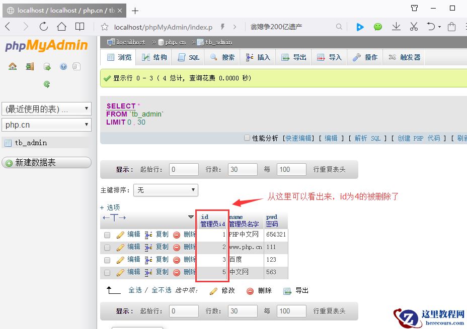The height and width of the screenshot is (329, 467).
Task: Click the green reload navigation icon in sidebar
Action: tap(47, 84)
